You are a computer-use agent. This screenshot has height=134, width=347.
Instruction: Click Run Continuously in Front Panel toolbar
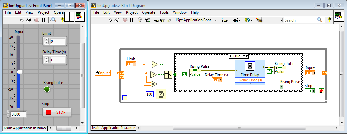tap(29, 20)
